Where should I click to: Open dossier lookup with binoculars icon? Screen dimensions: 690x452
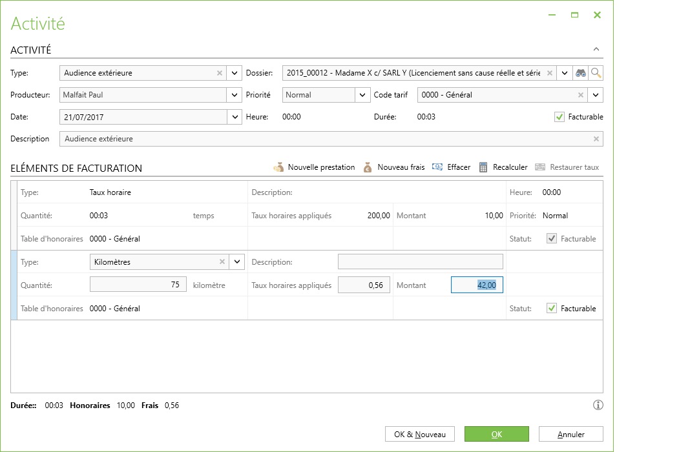click(x=581, y=73)
